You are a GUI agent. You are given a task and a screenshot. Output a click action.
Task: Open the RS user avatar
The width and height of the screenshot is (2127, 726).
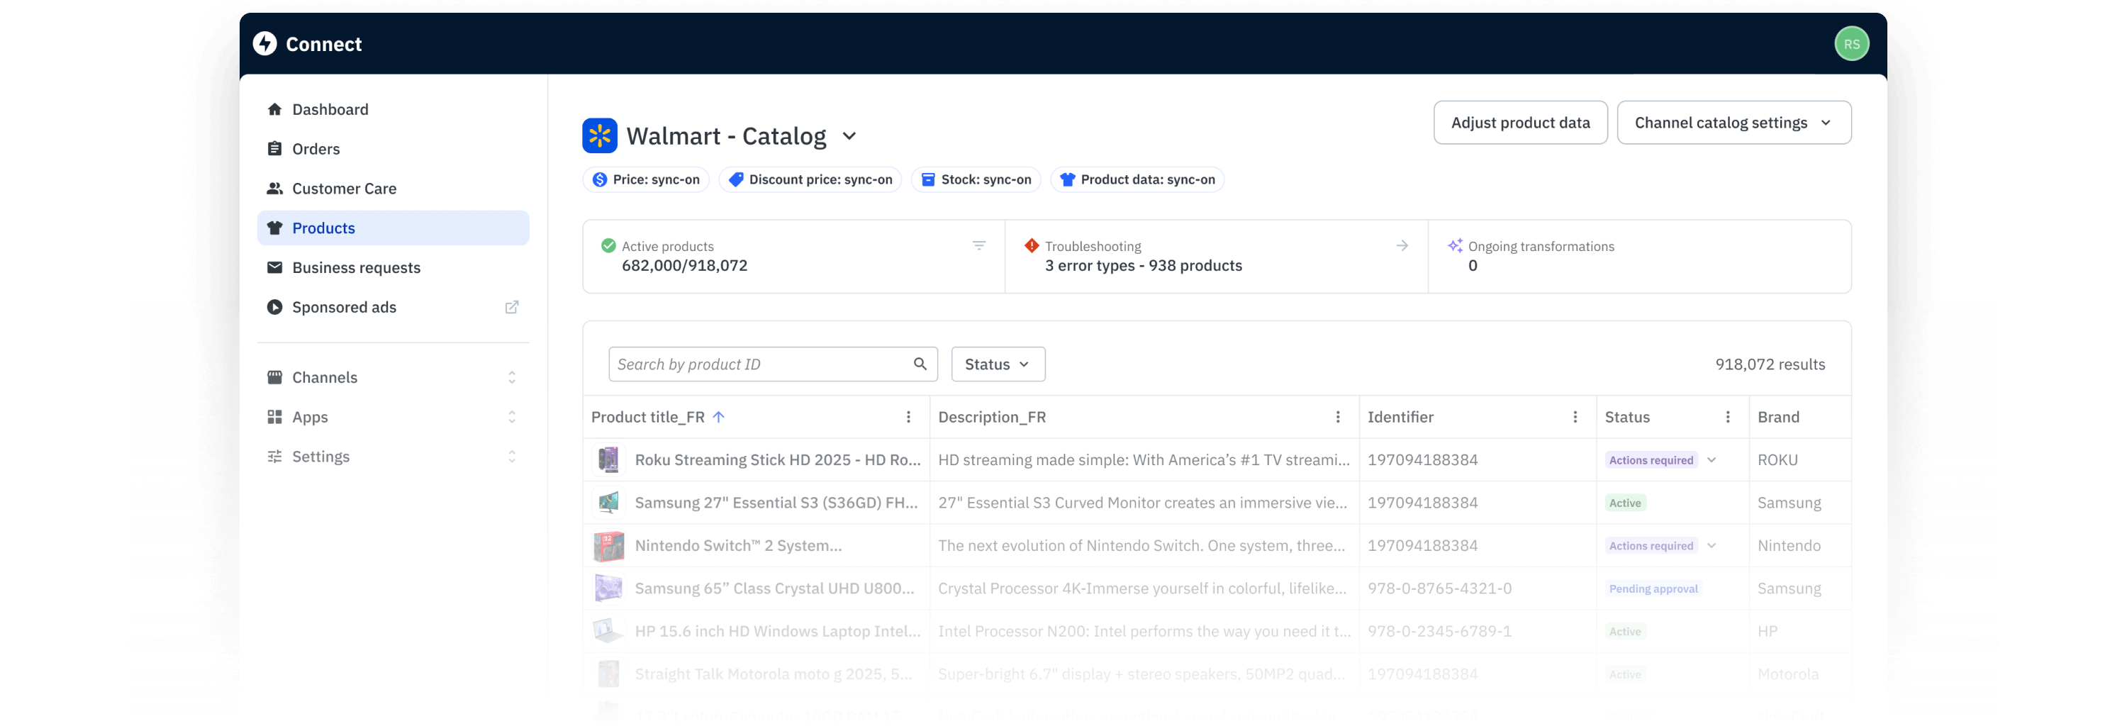pyautogui.click(x=1851, y=44)
